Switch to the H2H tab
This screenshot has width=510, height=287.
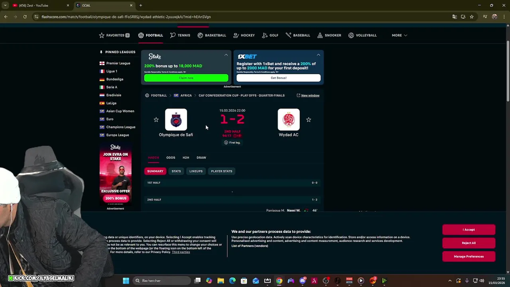click(186, 158)
